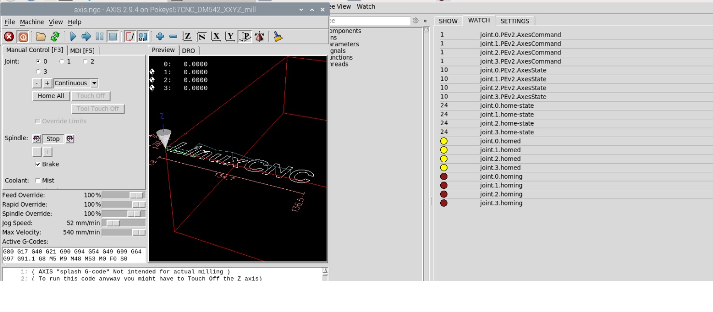
Task: Click the Active G-Codes text box
Action: point(74,255)
